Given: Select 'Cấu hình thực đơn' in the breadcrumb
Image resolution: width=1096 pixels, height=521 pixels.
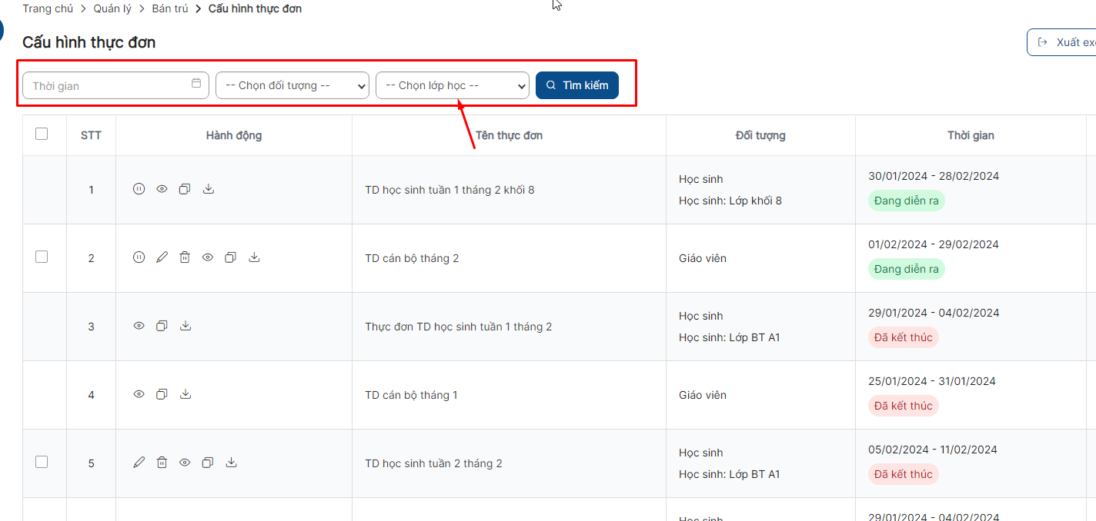Looking at the screenshot, I should coord(255,9).
